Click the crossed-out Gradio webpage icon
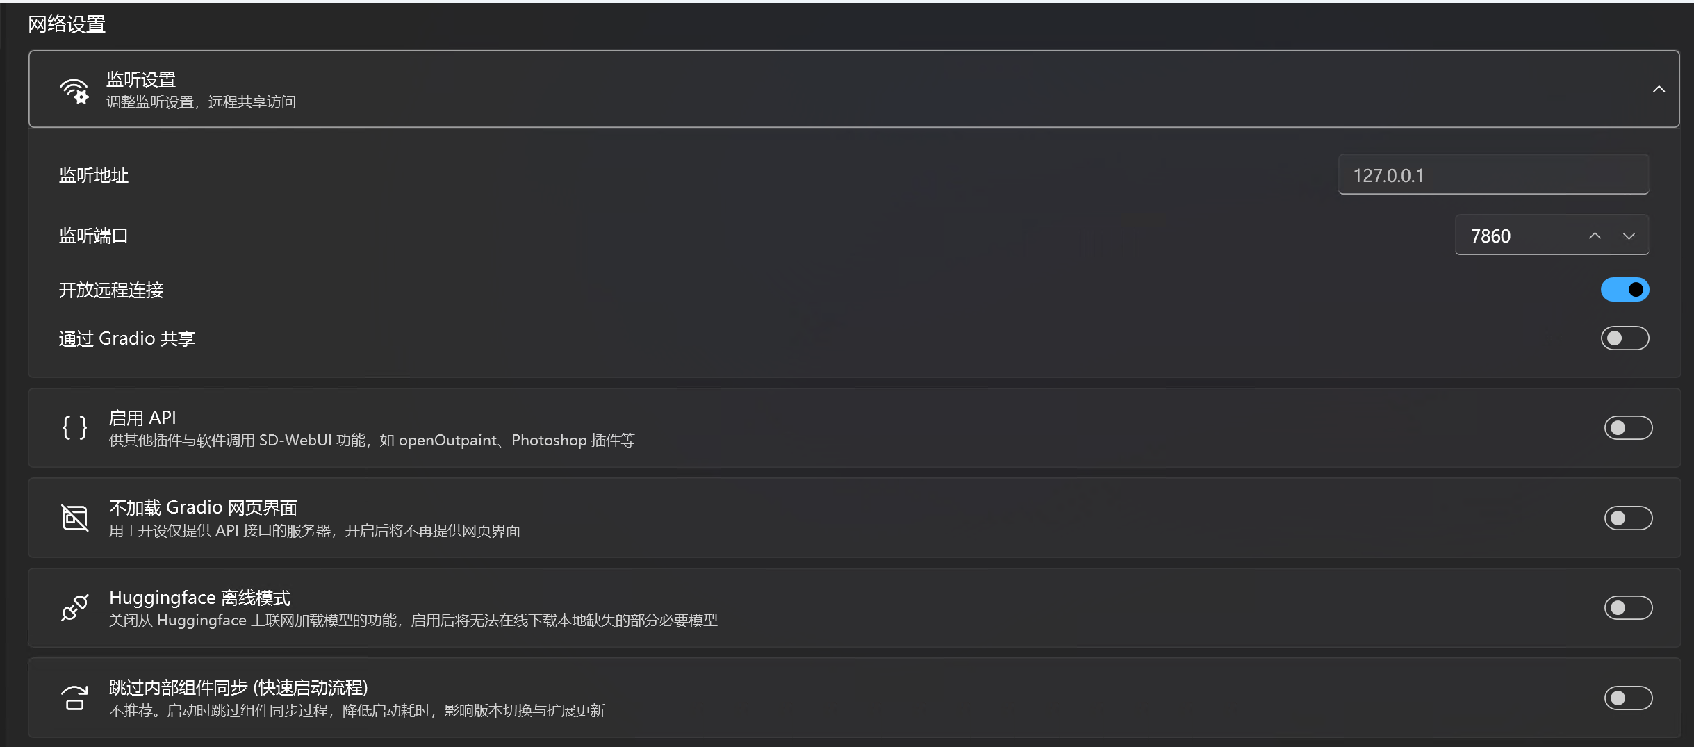1694x747 pixels. 74,517
